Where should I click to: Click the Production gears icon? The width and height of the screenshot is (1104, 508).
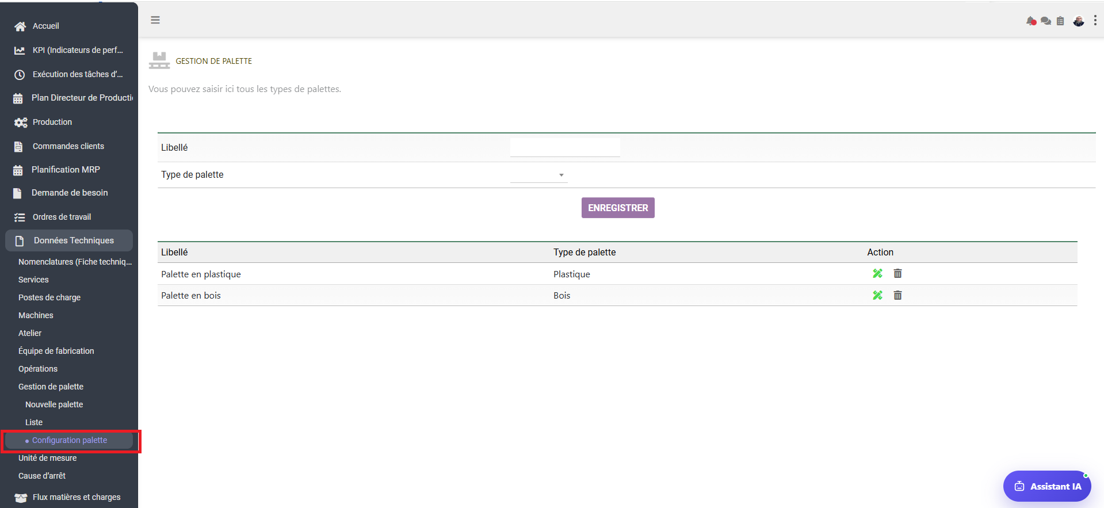point(21,123)
